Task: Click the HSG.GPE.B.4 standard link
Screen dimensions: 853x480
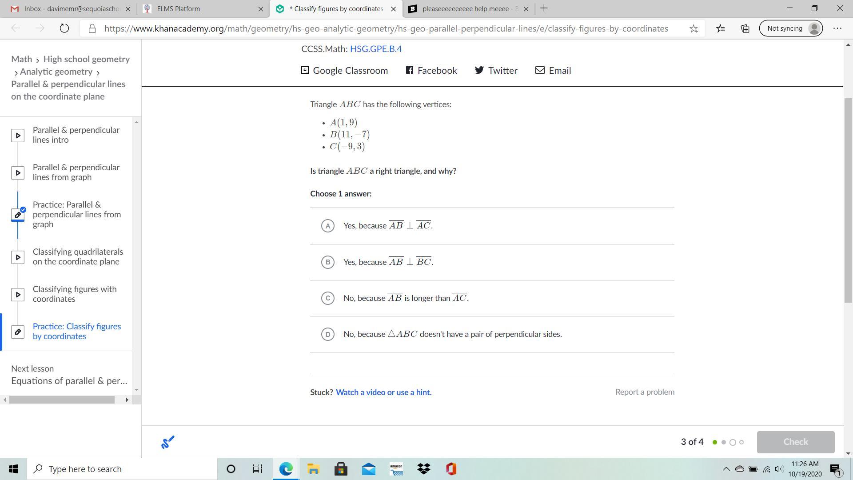Action: [376, 49]
